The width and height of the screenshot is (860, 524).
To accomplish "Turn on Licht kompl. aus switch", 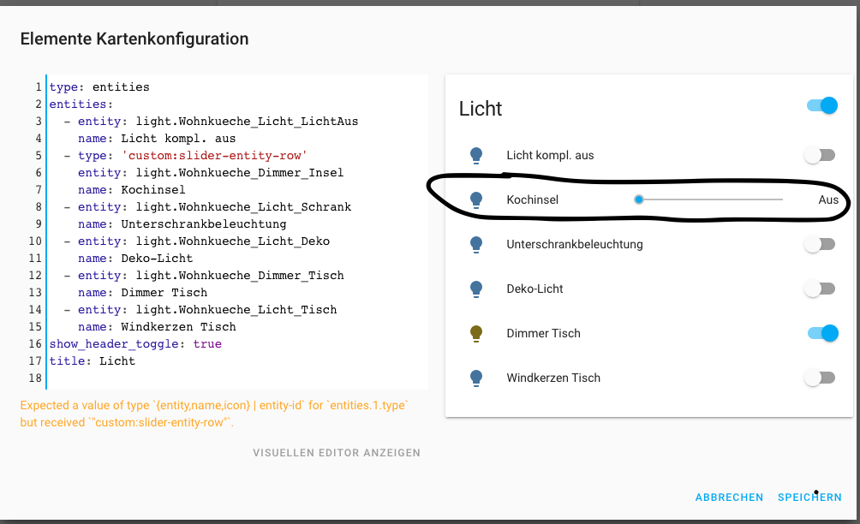I will tap(820, 155).
